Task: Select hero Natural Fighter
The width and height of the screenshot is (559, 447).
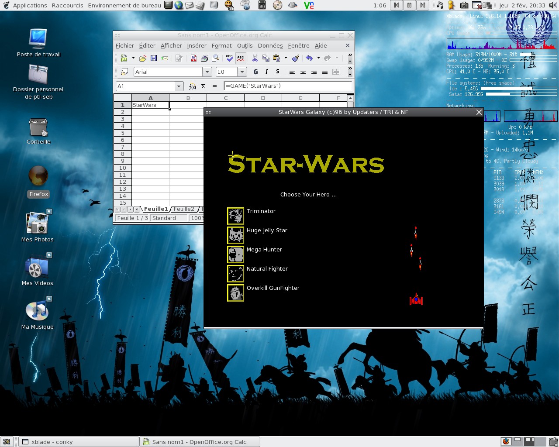Action: tap(235, 274)
